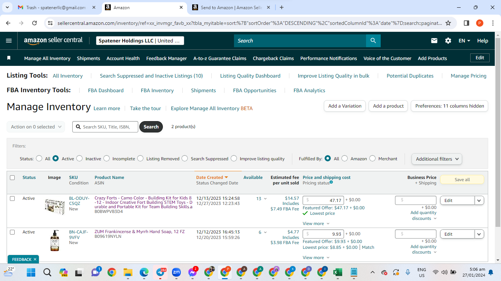The image size is (501, 281).
Task: Tick the select-all checkbox in the table header
Action: pyautogui.click(x=12, y=177)
